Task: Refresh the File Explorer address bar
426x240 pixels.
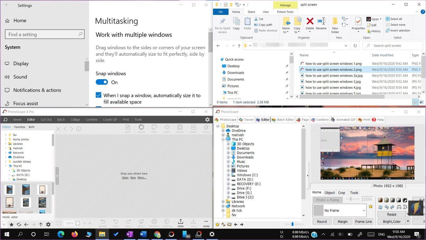Action: coord(355,46)
